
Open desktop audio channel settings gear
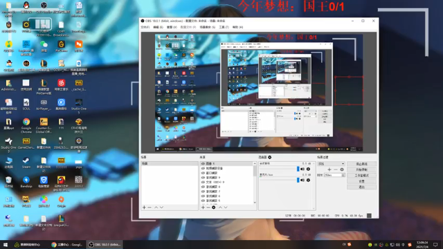coord(308,169)
